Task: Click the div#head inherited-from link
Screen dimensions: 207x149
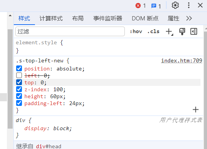Action: (x=48, y=146)
